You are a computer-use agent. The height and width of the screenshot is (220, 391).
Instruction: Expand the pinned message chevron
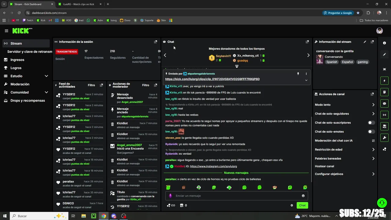306,80
